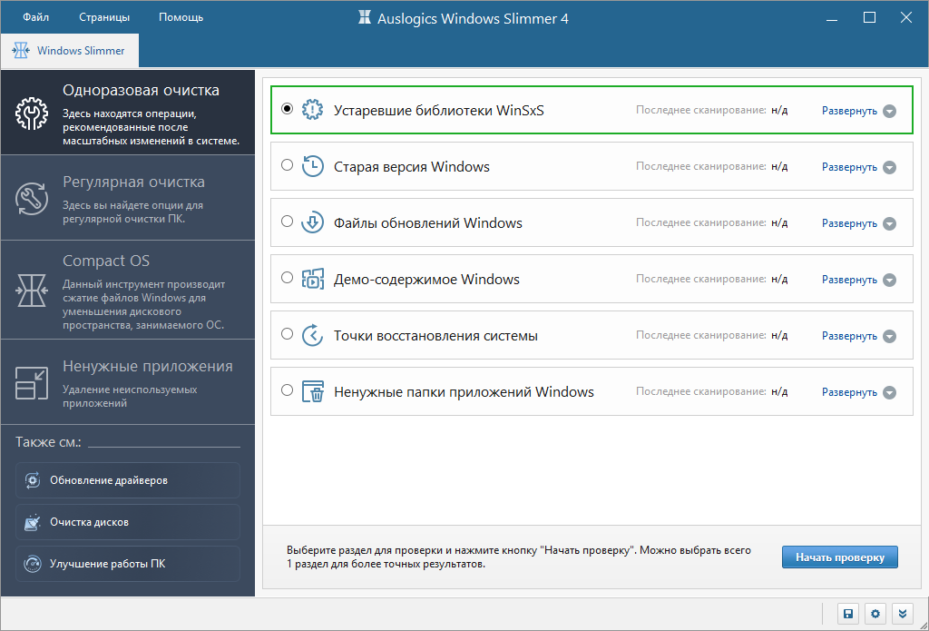Click the old Windows version clock icon
The width and height of the screenshot is (929, 631).
[x=312, y=166]
